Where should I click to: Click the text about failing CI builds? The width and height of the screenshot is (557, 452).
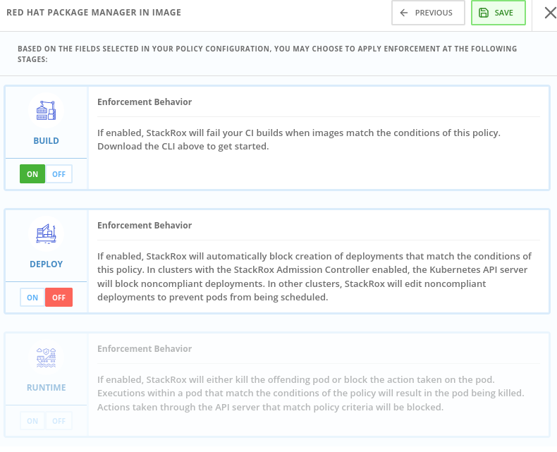click(299, 140)
